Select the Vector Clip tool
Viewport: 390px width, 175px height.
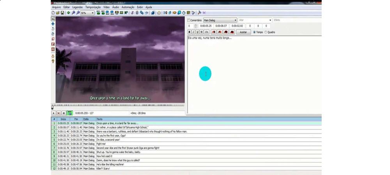pos(53,49)
